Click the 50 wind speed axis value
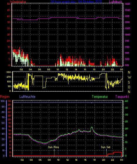 [9, 4]
